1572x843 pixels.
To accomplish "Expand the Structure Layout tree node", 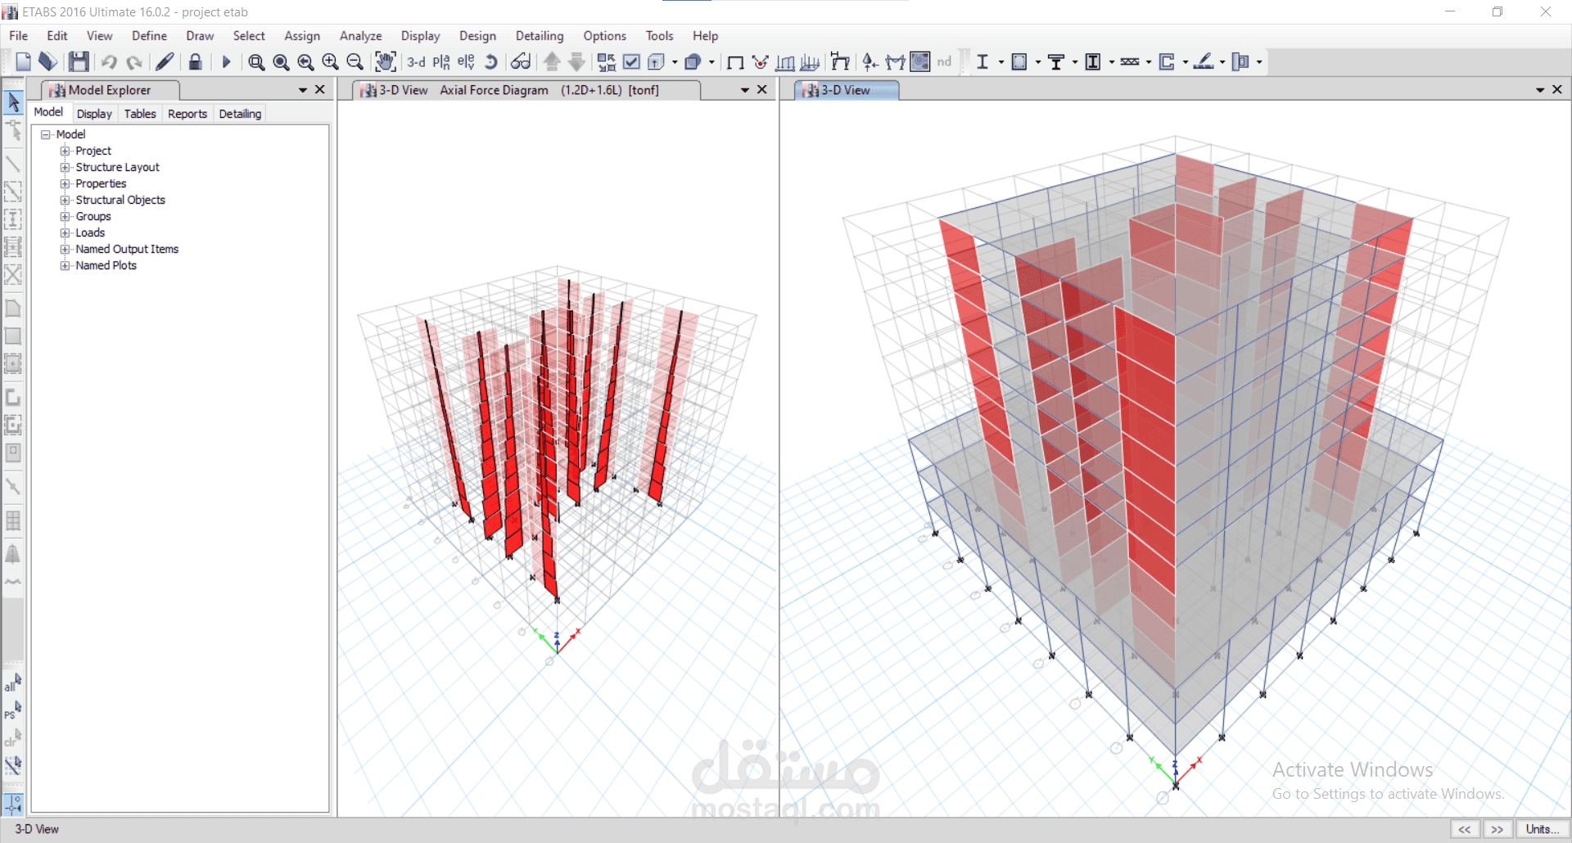I will tap(65, 167).
